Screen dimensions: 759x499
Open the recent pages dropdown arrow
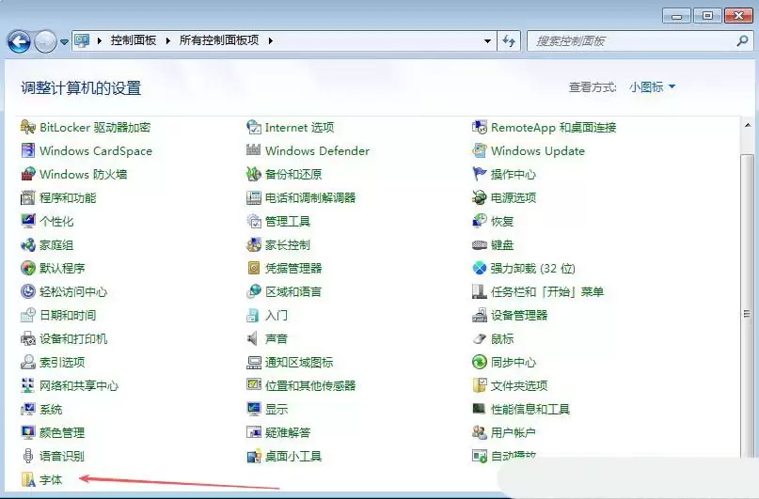point(64,42)
